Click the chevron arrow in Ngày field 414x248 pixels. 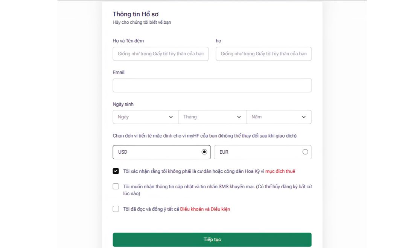pyautogui.click(x=171, y=117)
